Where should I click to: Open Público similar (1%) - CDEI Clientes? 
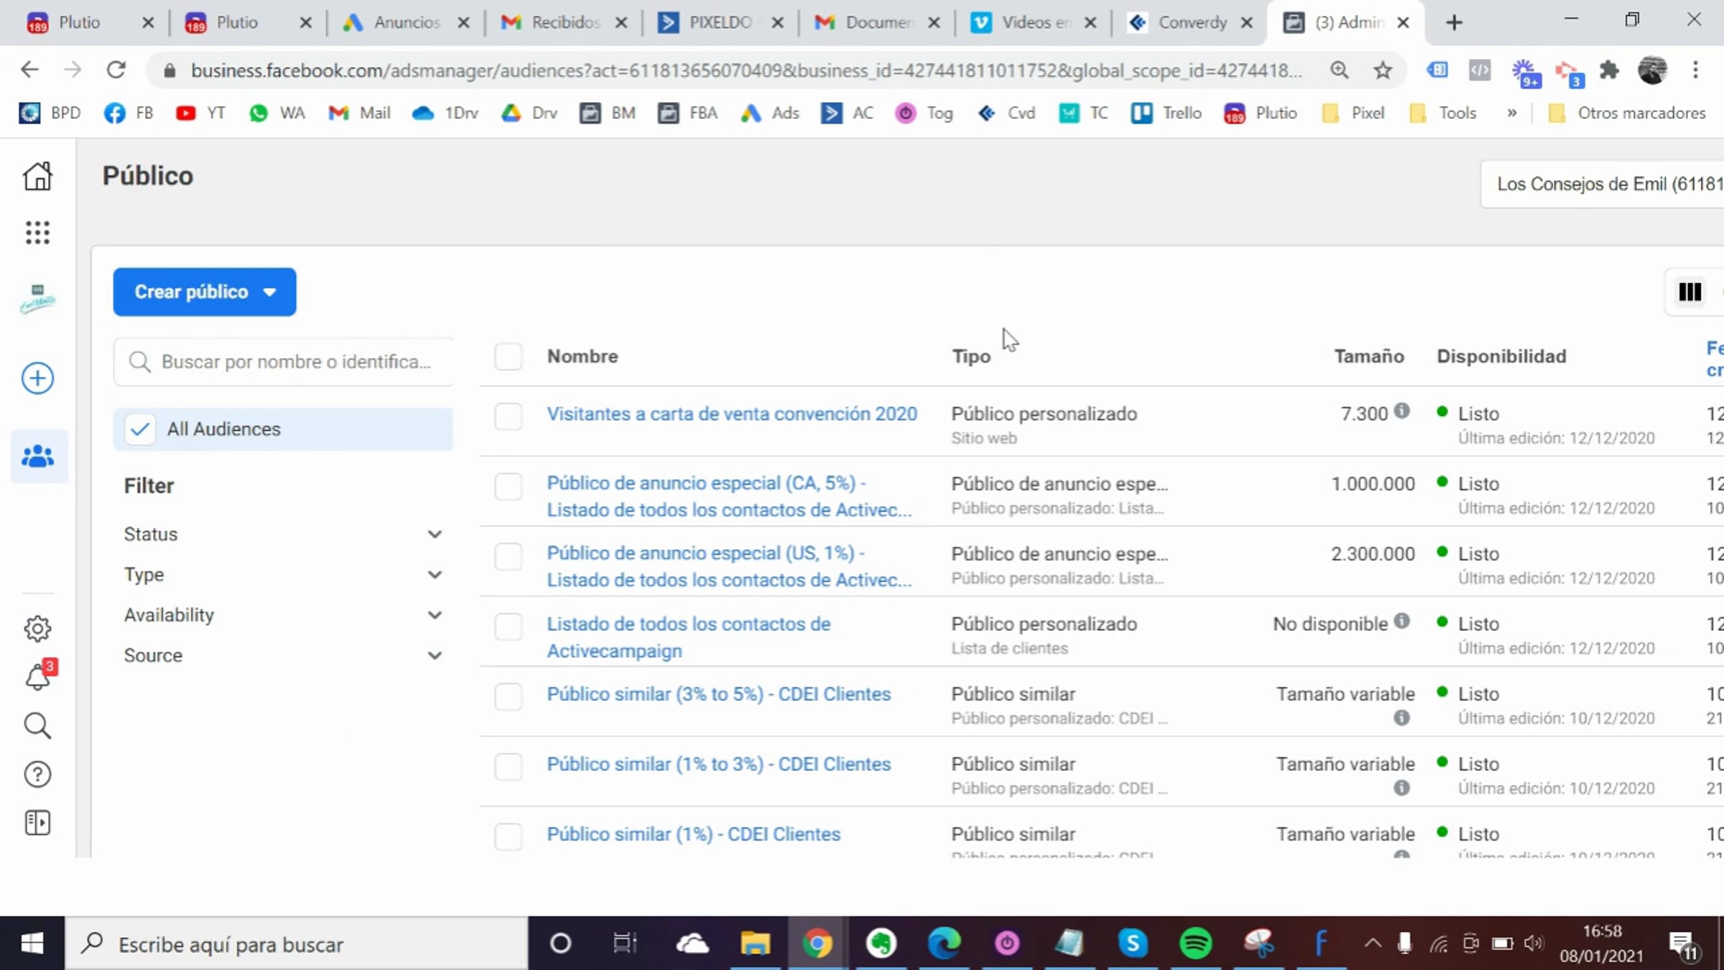[693, 834]
